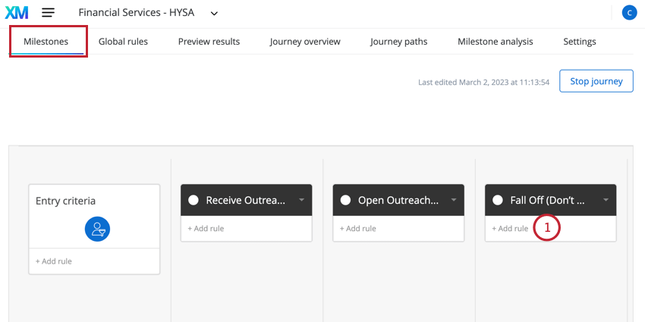This screenshot has height=322, width=645.
Task: Click the circle icon on Fall Off milestone
Action: tap(498, 200)
